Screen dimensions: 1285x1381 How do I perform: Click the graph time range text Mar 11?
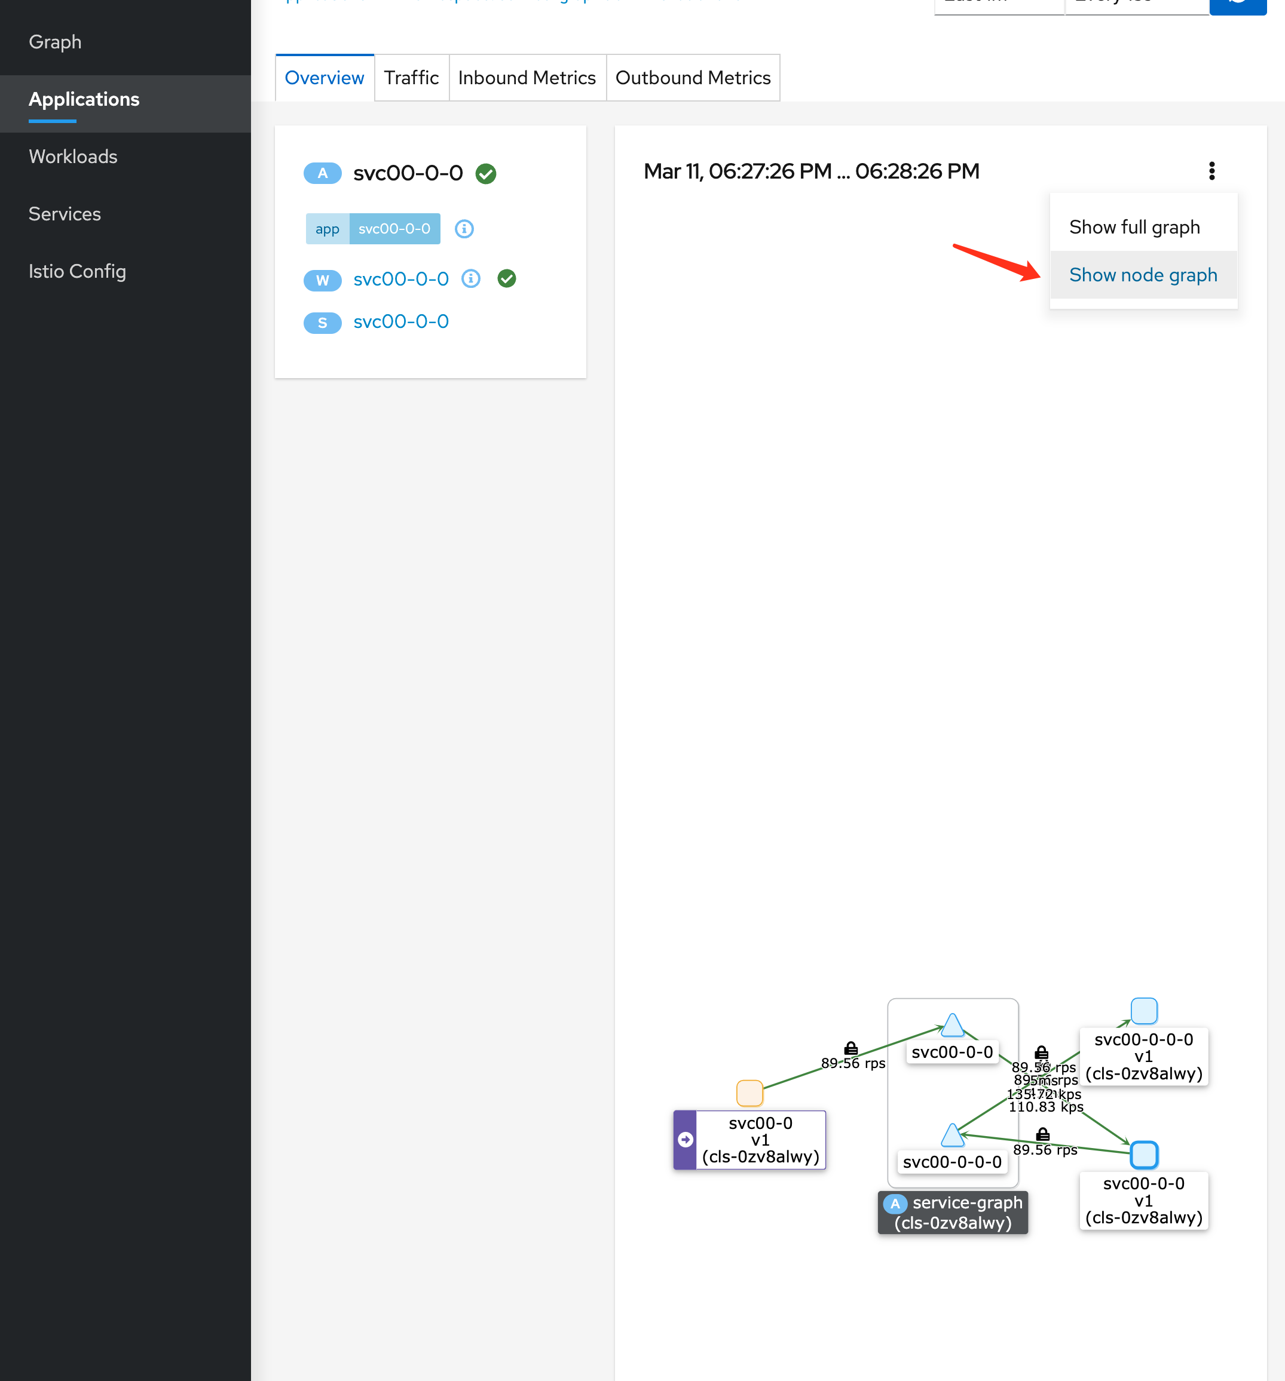pos(811,171)
